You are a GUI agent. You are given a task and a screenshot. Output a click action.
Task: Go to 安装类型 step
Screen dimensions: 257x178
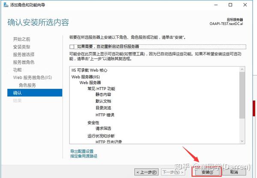pyautogui.click(x=22, y=47)
